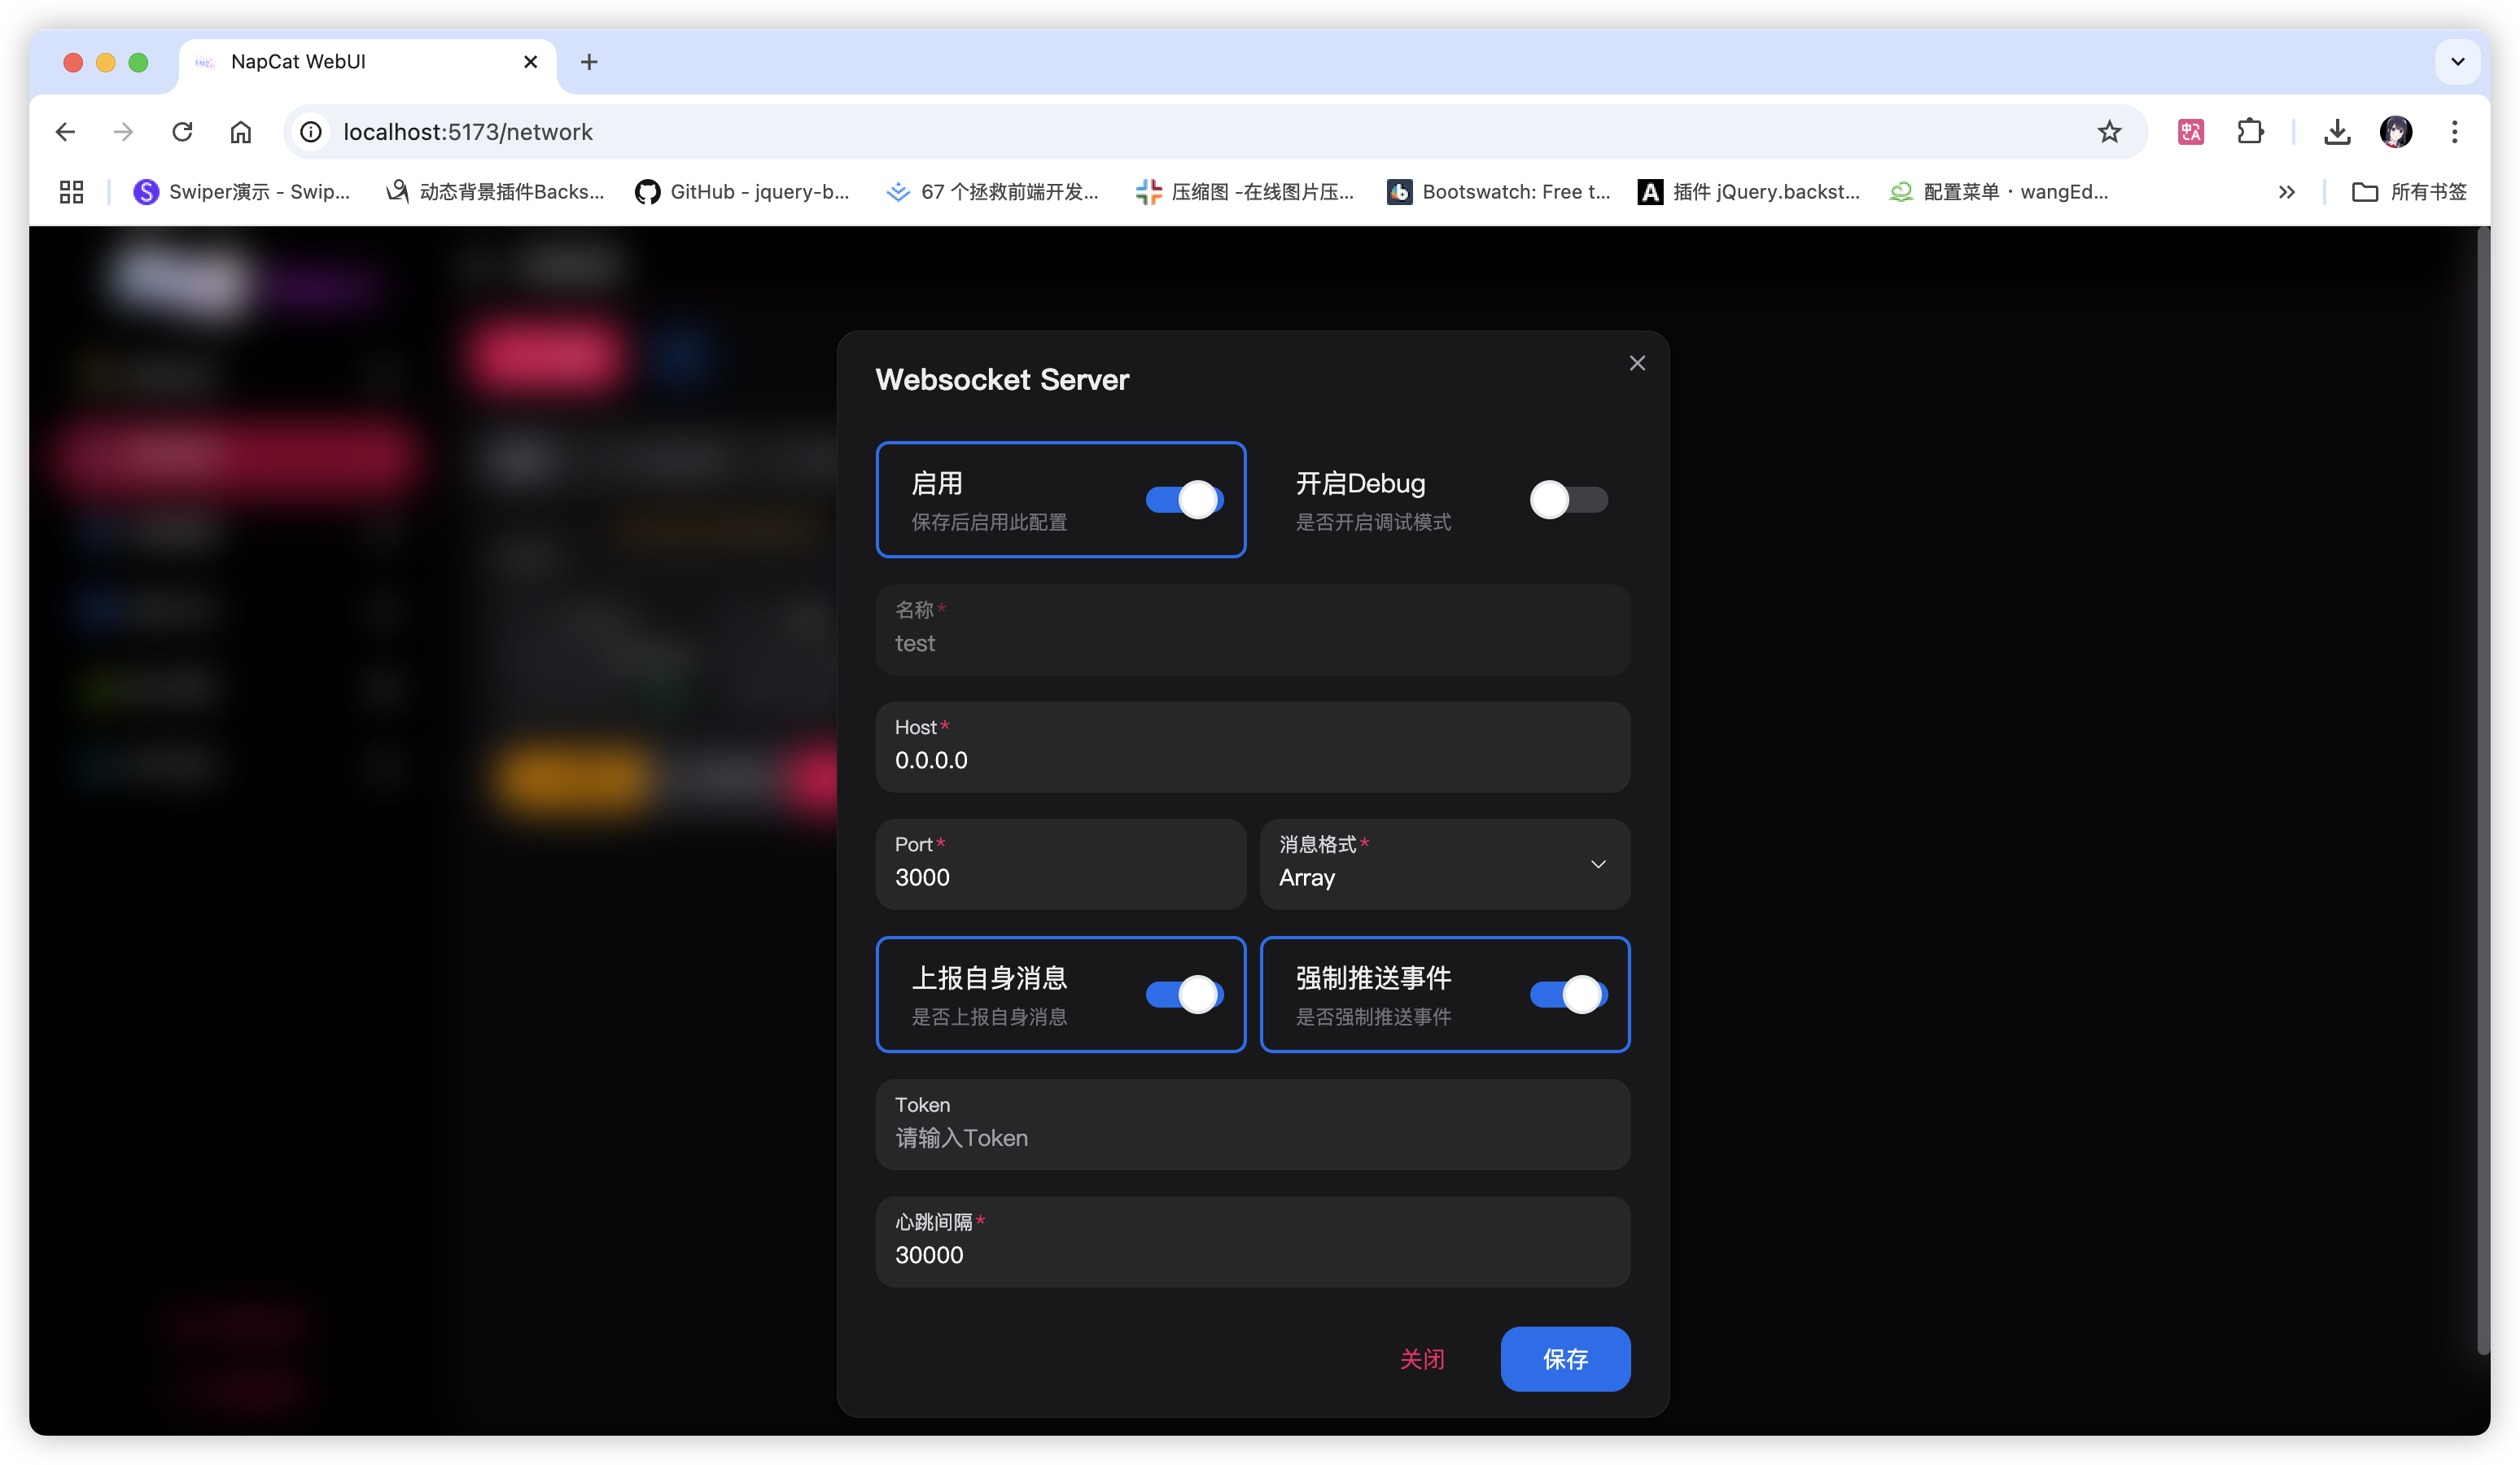
Task: Go back with the browser back arrow
Action: pos(66,132)
